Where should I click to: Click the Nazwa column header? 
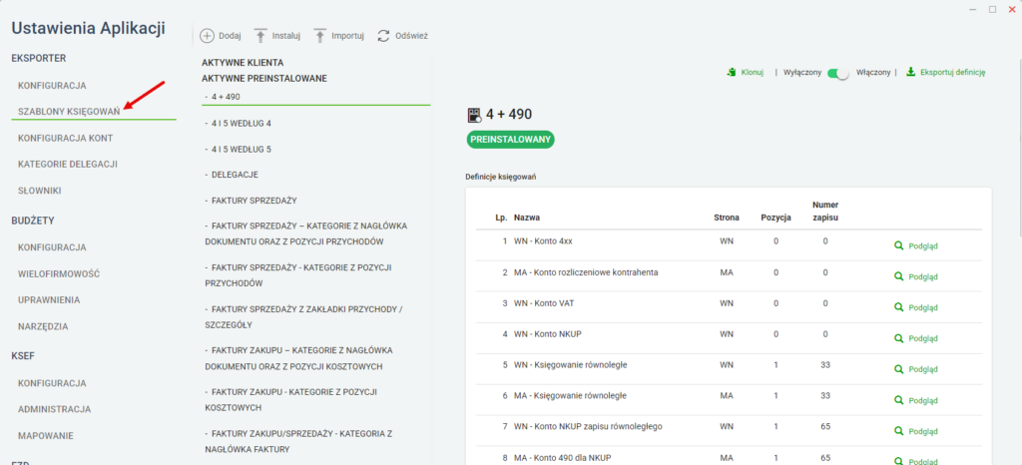(x=527, y=218)
